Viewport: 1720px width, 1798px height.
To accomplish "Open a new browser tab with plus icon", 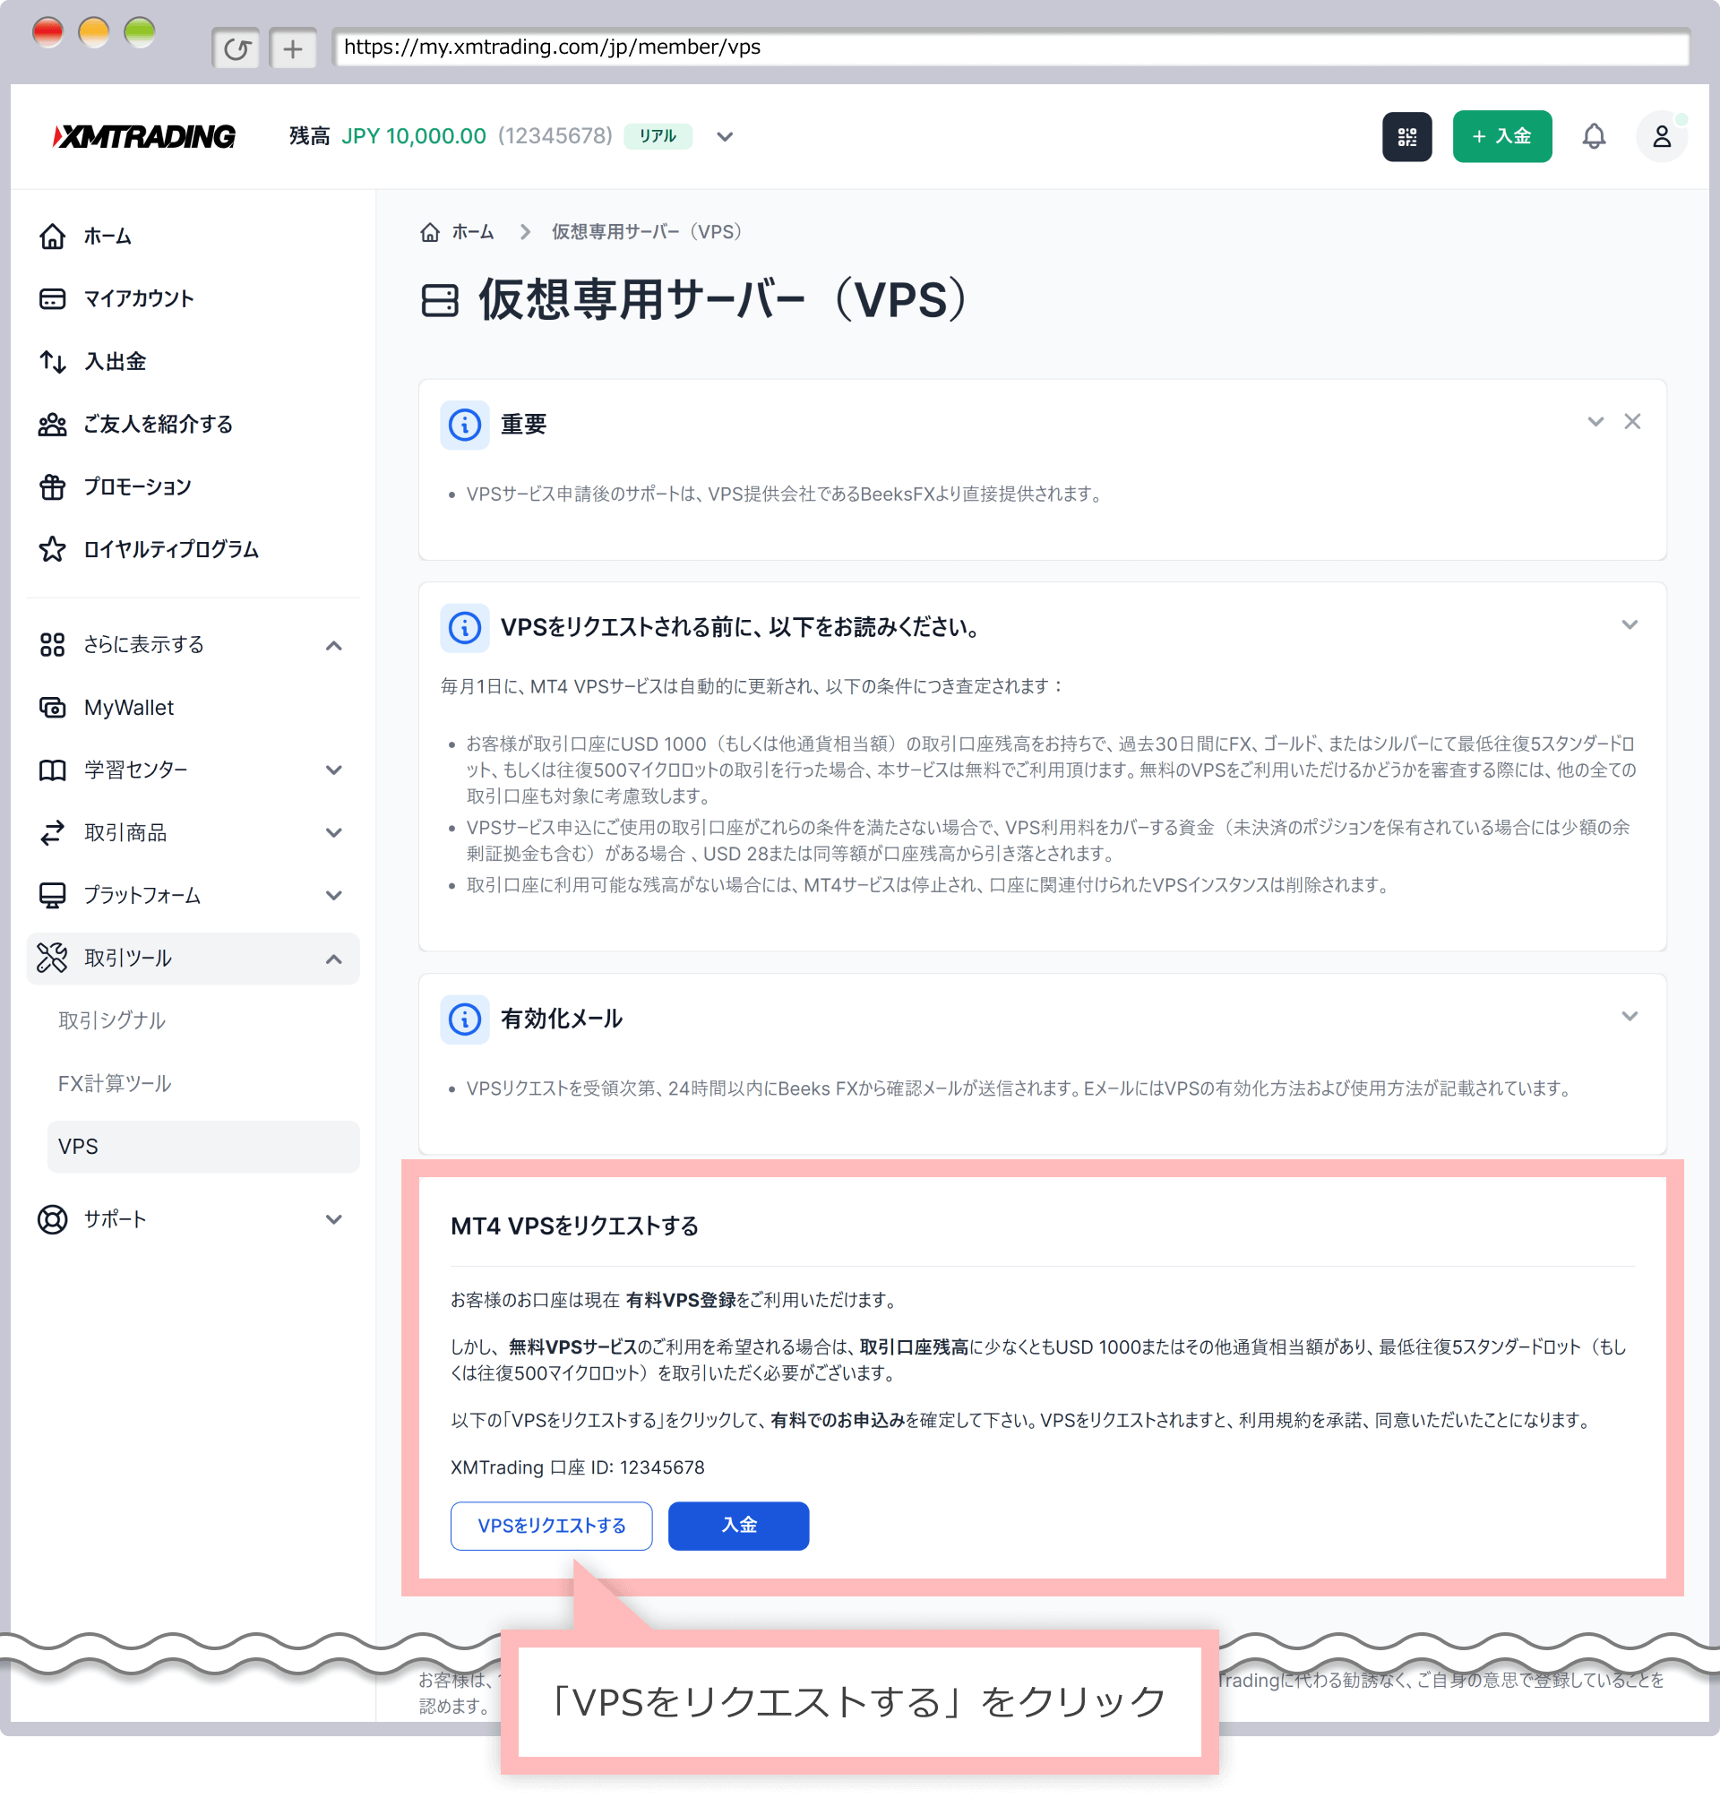I will [292, 47].
